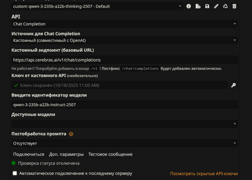Rename profile with the pencil icon
252x180 pixels.
[x=216, y=6]
